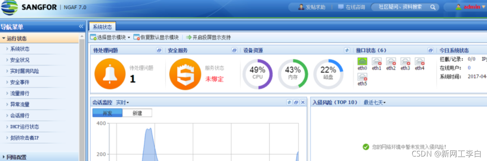Click the eth2 interface icon
The image size is (487, 161).
[391, 61]
